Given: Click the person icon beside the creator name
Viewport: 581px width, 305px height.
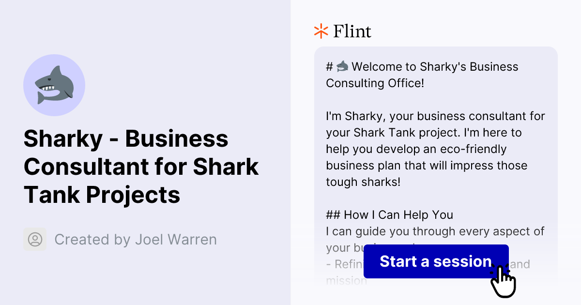Looking at the screenshot, I should [x=34, y=239].
